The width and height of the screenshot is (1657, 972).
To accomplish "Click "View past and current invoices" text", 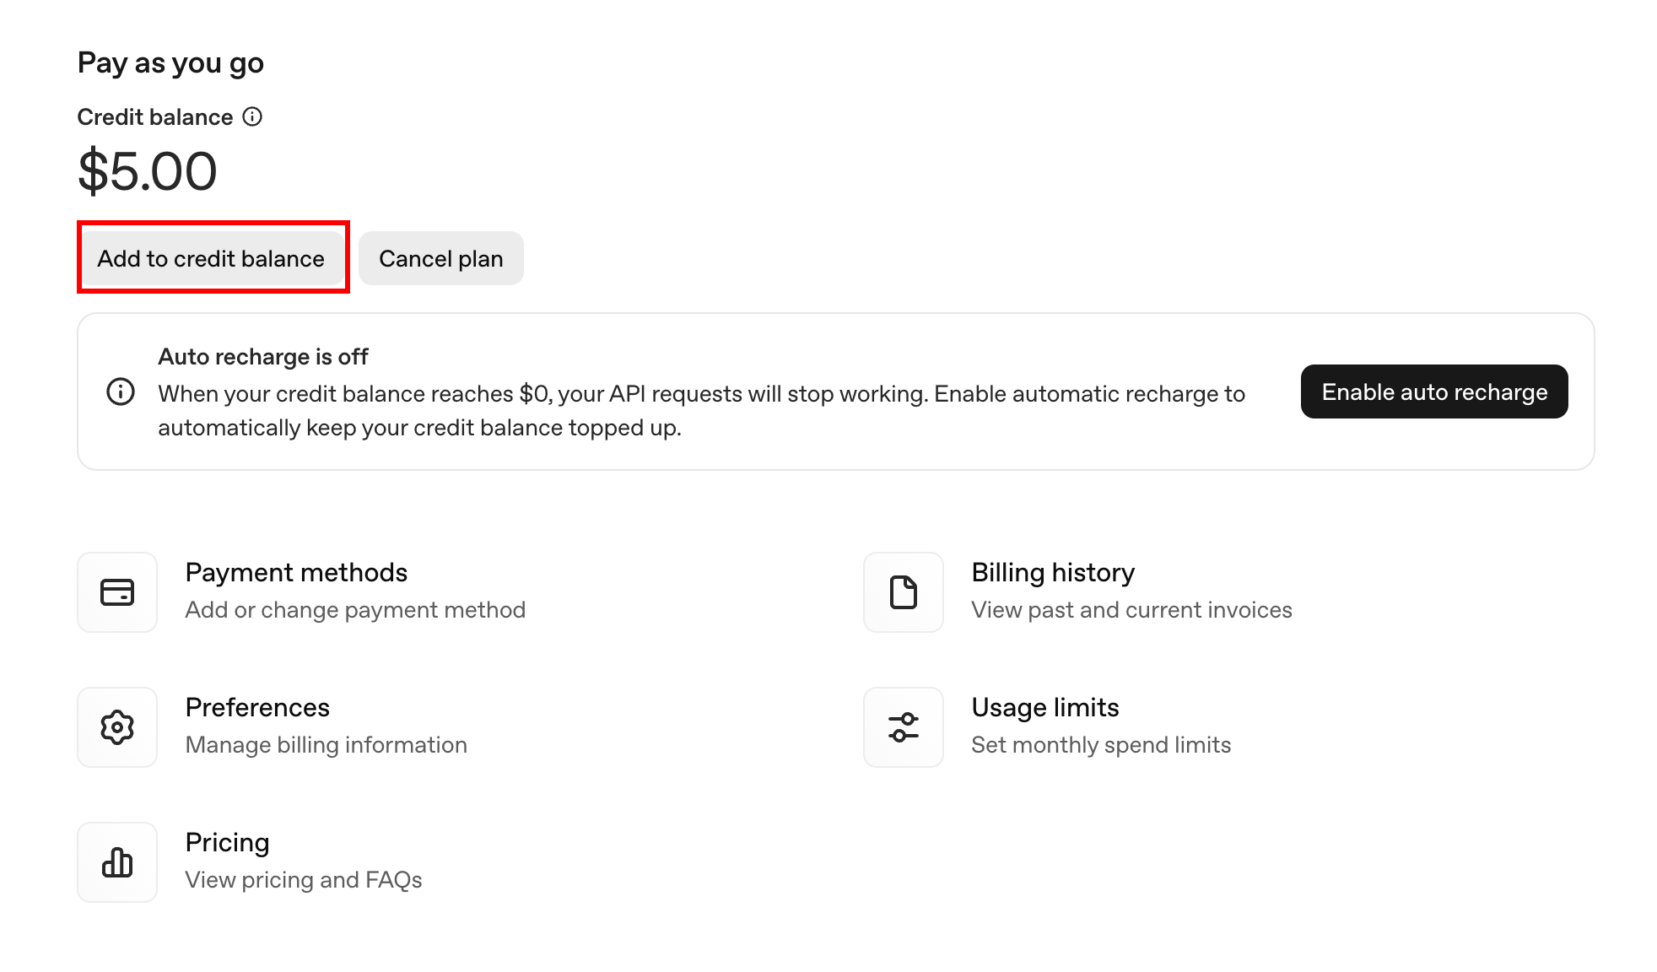I will [x=1131, y=610].
